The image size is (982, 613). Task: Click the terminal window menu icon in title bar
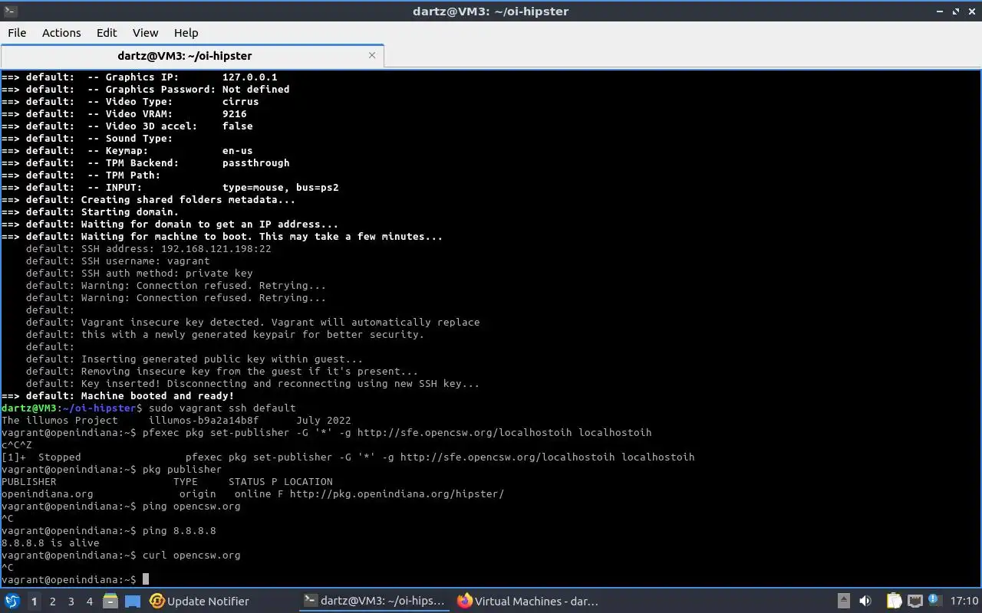pyautogui.click(x=9, y=11)
